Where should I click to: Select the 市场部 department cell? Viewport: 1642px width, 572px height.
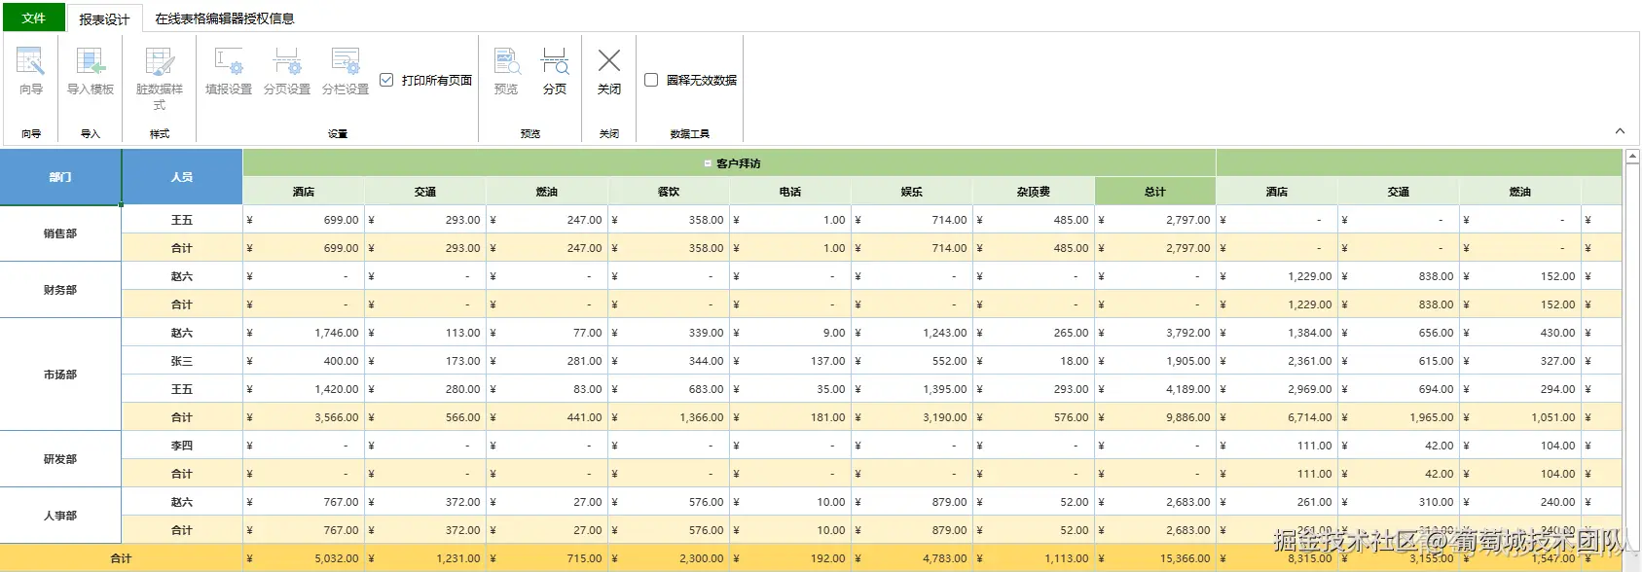point(60,375)
